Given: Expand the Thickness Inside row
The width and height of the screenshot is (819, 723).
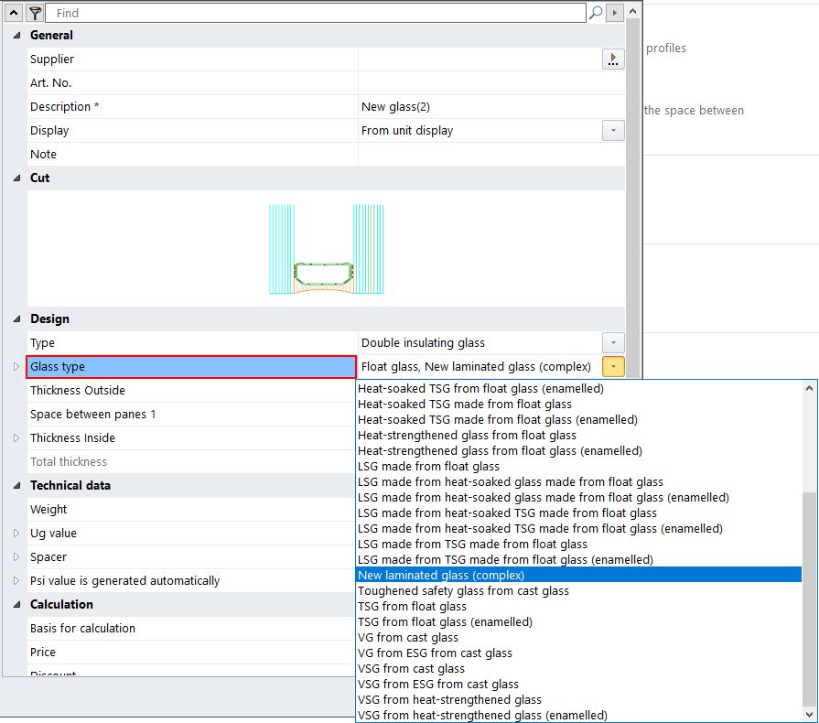Looking at the screenshot, I should 16,438.
